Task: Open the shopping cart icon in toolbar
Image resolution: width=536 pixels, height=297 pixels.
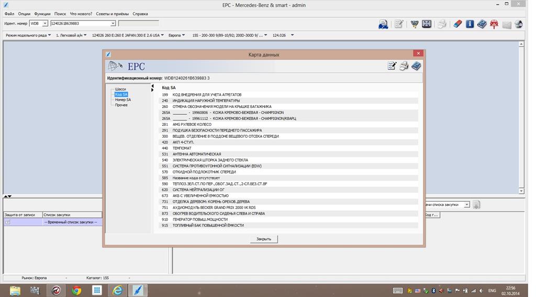Action: (x=414, y=24)
